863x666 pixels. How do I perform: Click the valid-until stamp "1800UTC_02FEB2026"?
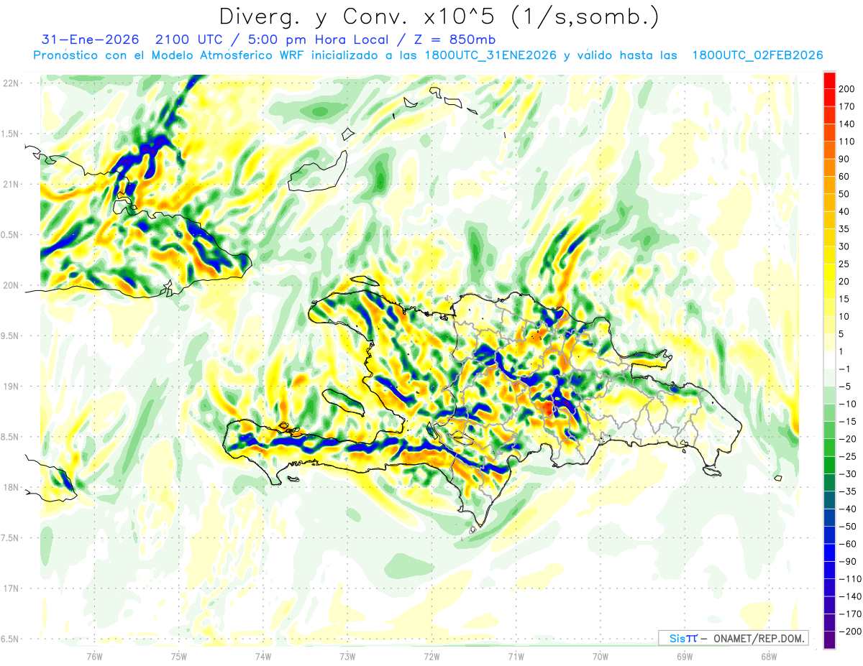click(x=757, y=55)
